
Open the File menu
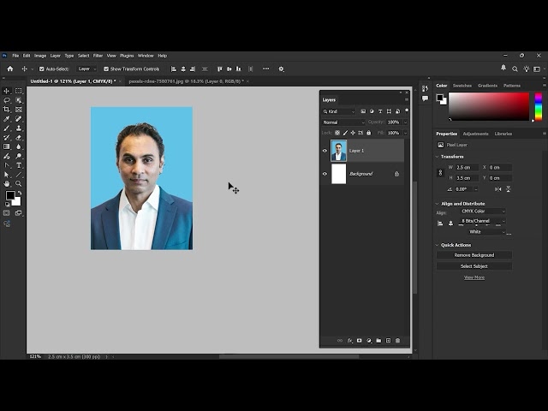tap(15, 56)
